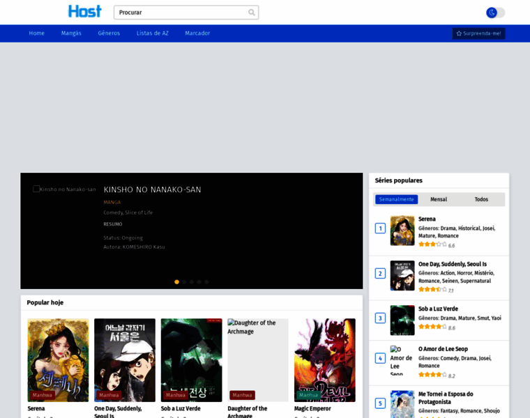The height and width of the screenshot is (418, 530).
Task: Open Magic Emperor cover in Popular hoje
Action: (325, 360)
